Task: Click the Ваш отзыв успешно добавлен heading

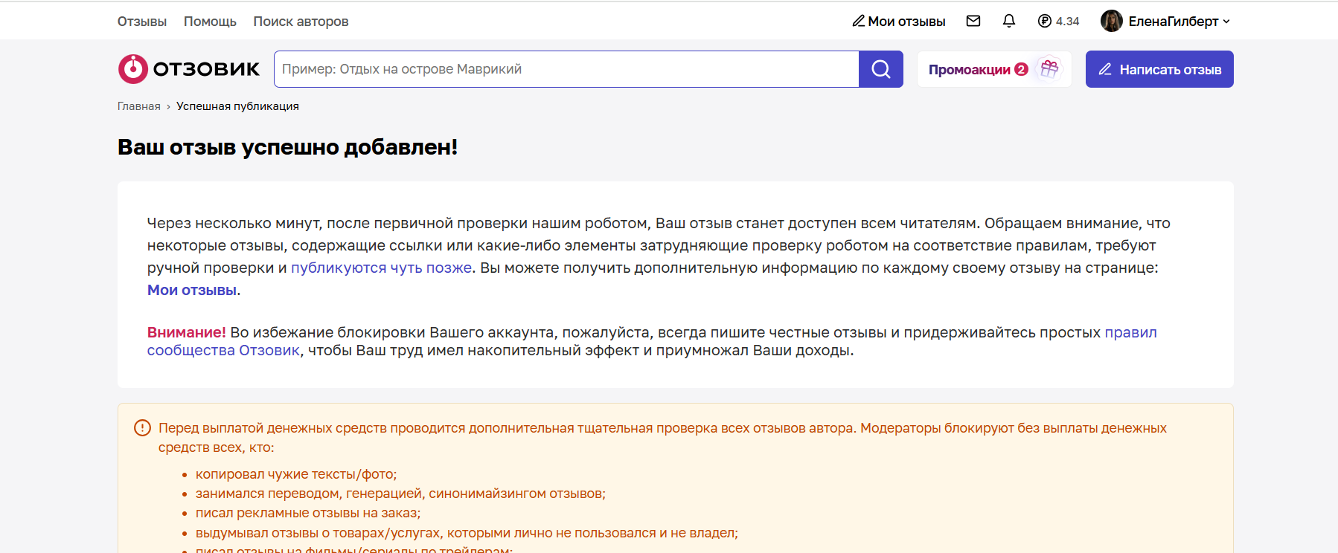Action: (287, 147)
